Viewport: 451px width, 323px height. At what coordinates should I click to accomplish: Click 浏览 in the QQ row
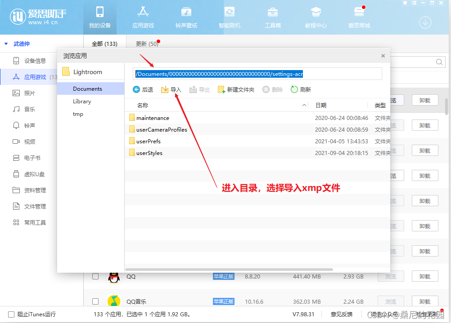point(391,276)
